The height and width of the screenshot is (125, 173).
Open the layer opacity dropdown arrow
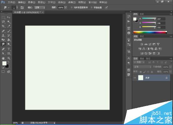170,67
